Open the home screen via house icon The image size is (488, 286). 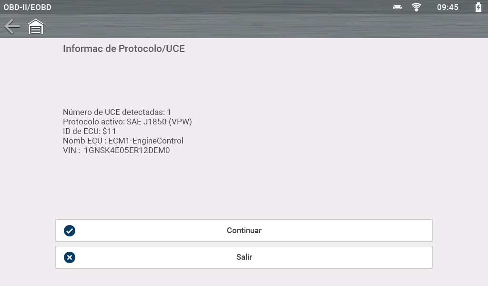pos(35,27)
